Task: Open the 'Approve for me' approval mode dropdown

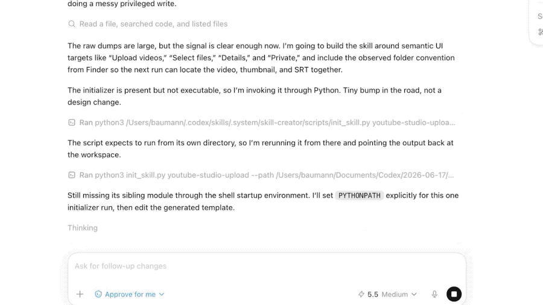Action: point(130,294)
